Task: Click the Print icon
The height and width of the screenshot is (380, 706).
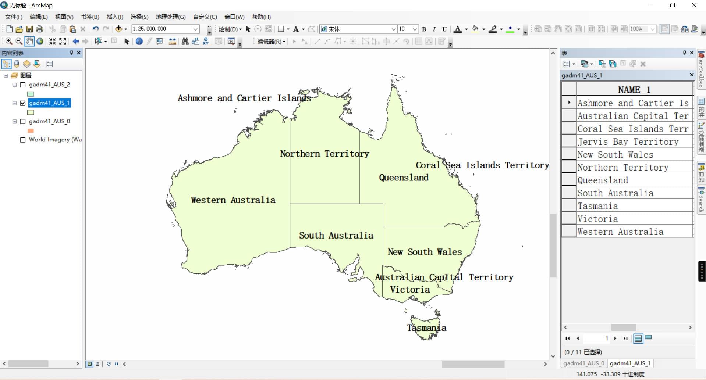Action: click(39, 29)
